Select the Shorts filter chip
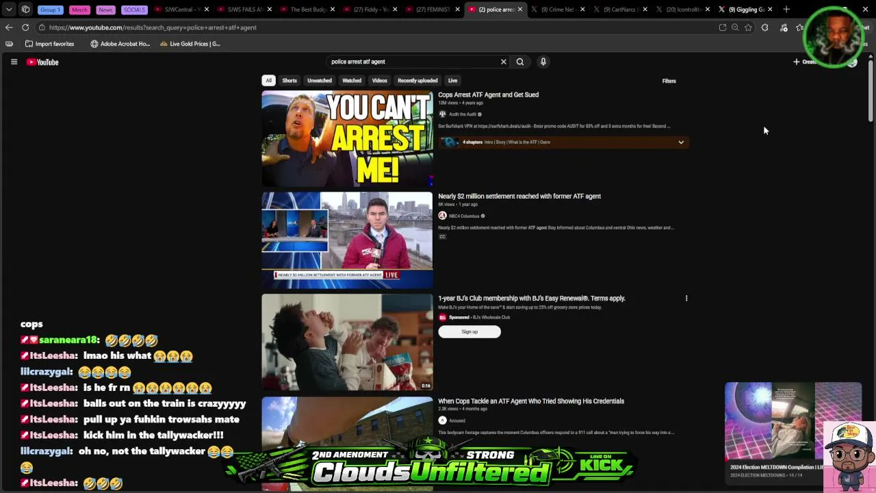Screen dimensions: 876x493 pos(289,81)
